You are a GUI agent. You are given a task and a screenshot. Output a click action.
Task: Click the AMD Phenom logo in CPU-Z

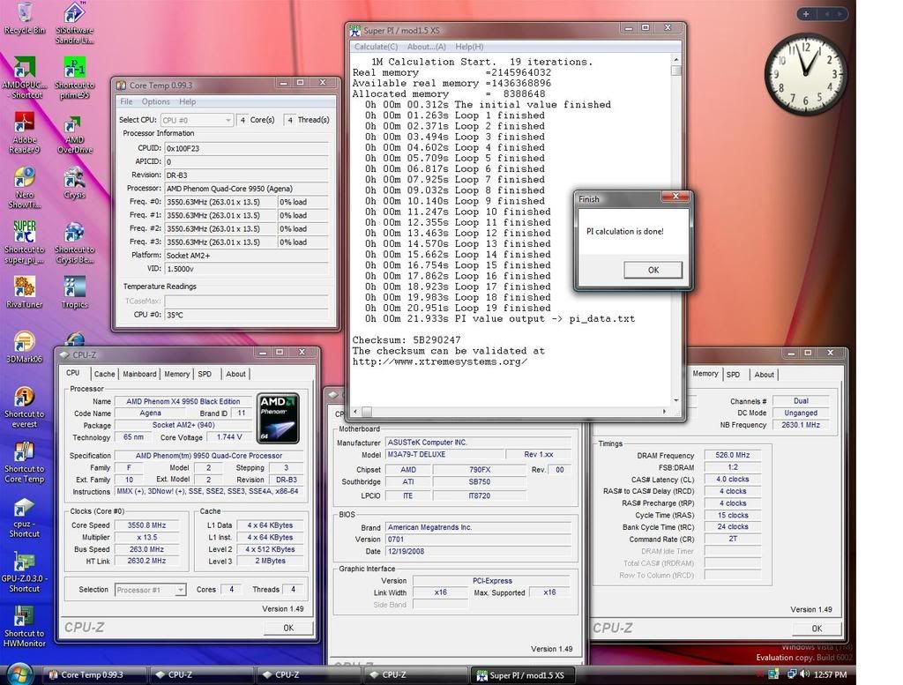pos(278,419)
